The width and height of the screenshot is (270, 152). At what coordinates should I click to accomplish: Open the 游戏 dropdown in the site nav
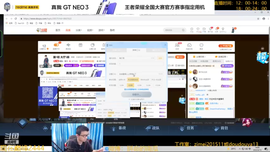click(101, 30)
